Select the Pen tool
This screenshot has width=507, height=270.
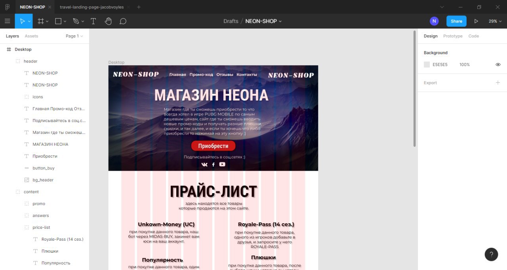point(76,21)
